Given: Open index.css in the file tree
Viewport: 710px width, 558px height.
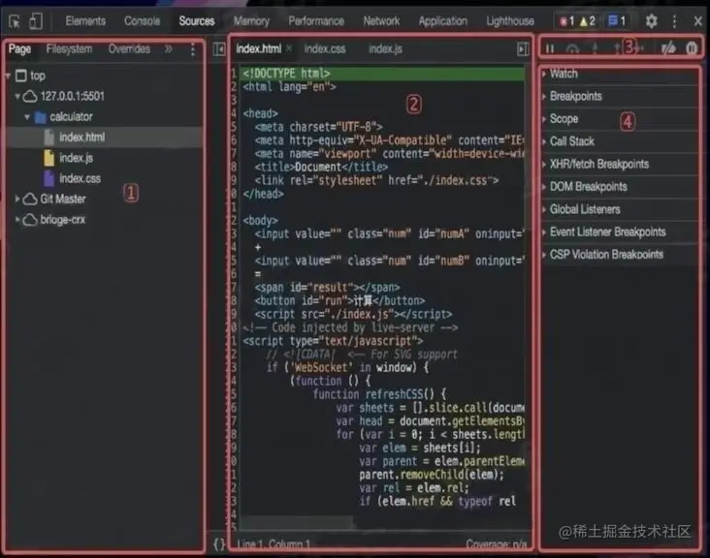Looking at the screenshot, I should point(81,178).
